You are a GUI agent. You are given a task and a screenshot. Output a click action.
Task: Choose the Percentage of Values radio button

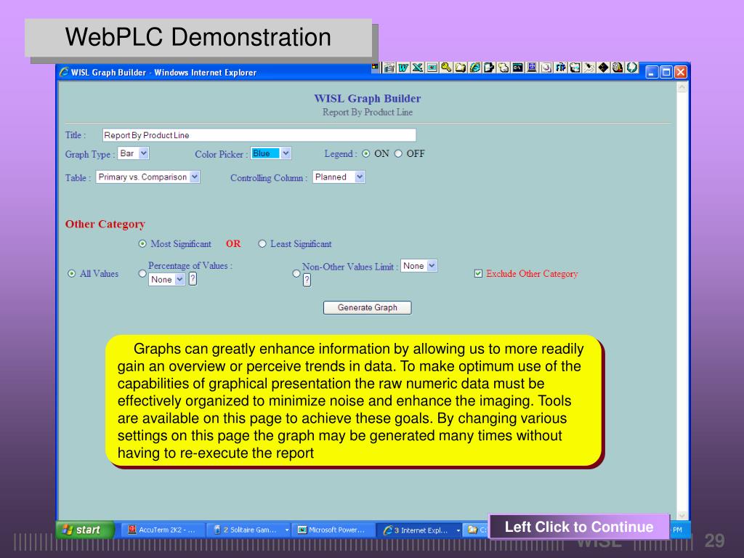click(x=142, y=274)
